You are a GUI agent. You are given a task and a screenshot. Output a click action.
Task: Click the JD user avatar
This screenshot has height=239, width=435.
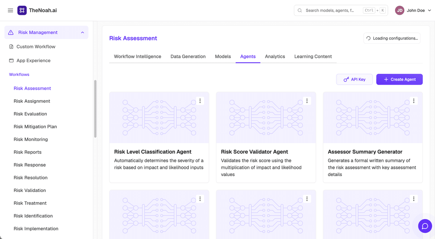(x=400, y=10)
